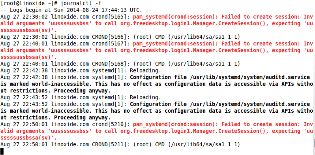Click the CROND[5211] log entry
This screenshot has height=155, width=315.
click(x=120, y=145)
